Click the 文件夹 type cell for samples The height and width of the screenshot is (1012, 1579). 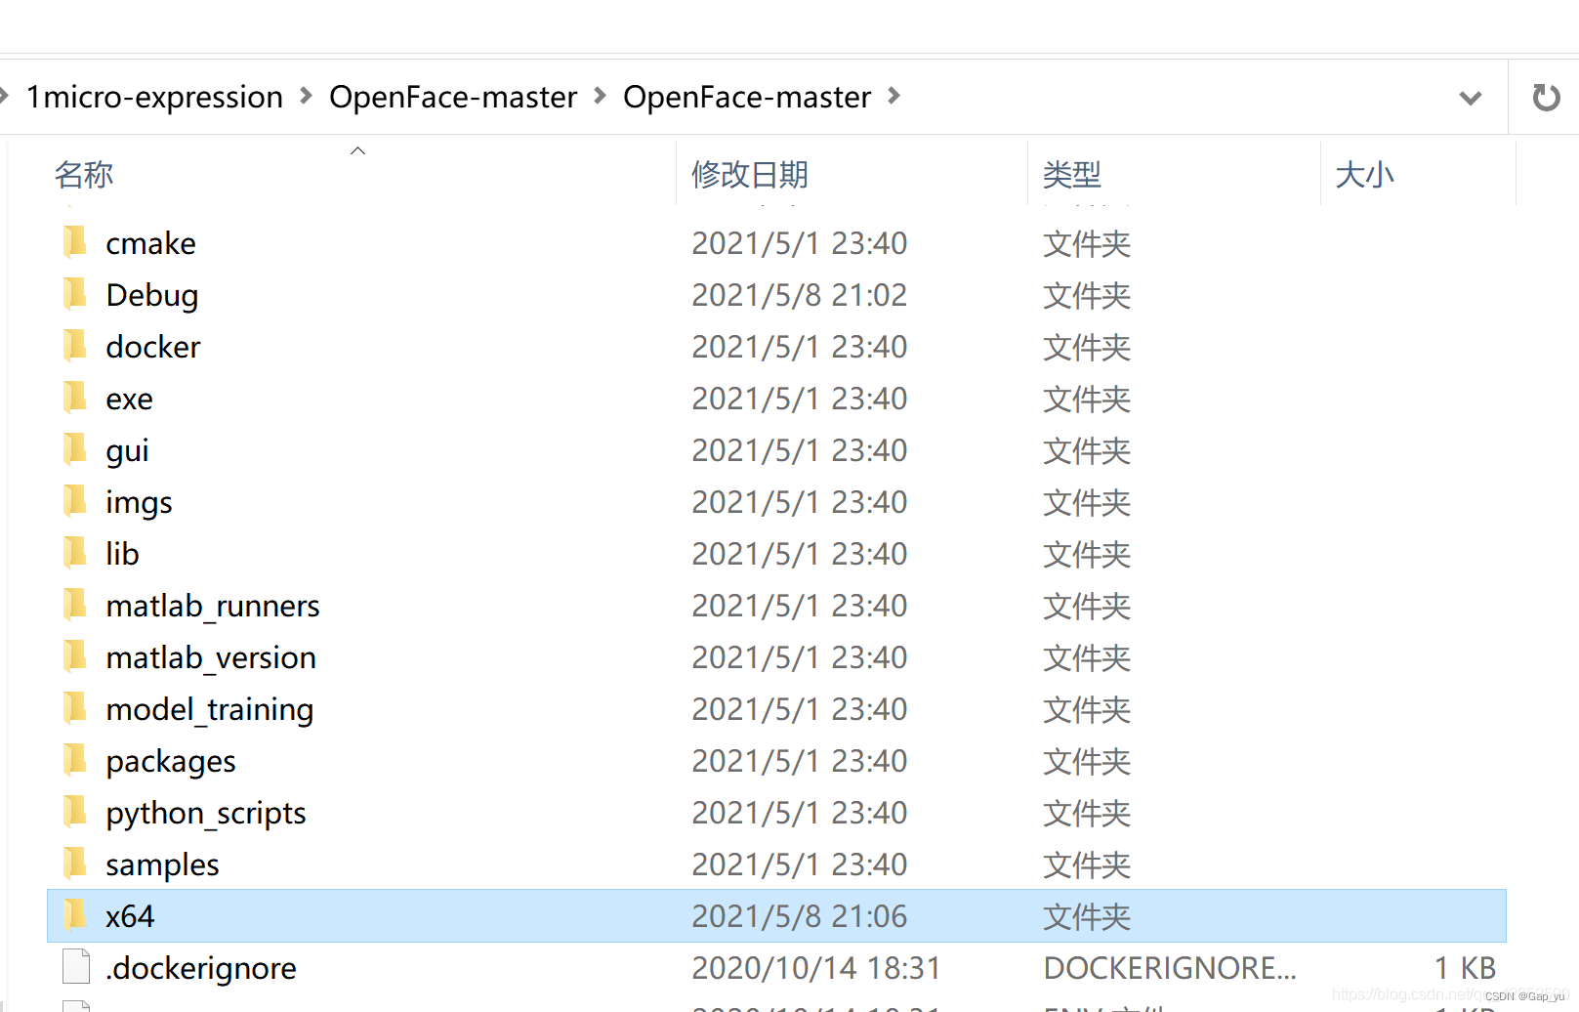[1087, 864]
